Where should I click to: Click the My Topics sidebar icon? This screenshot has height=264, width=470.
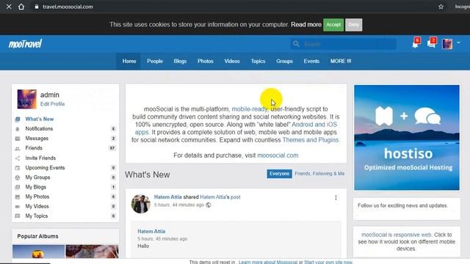tap(18, 216)
